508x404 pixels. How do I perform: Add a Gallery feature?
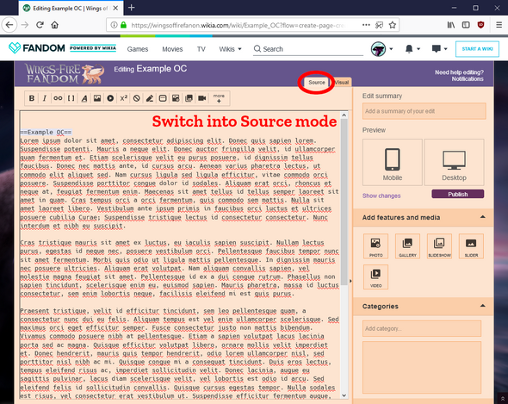(407, 246)
